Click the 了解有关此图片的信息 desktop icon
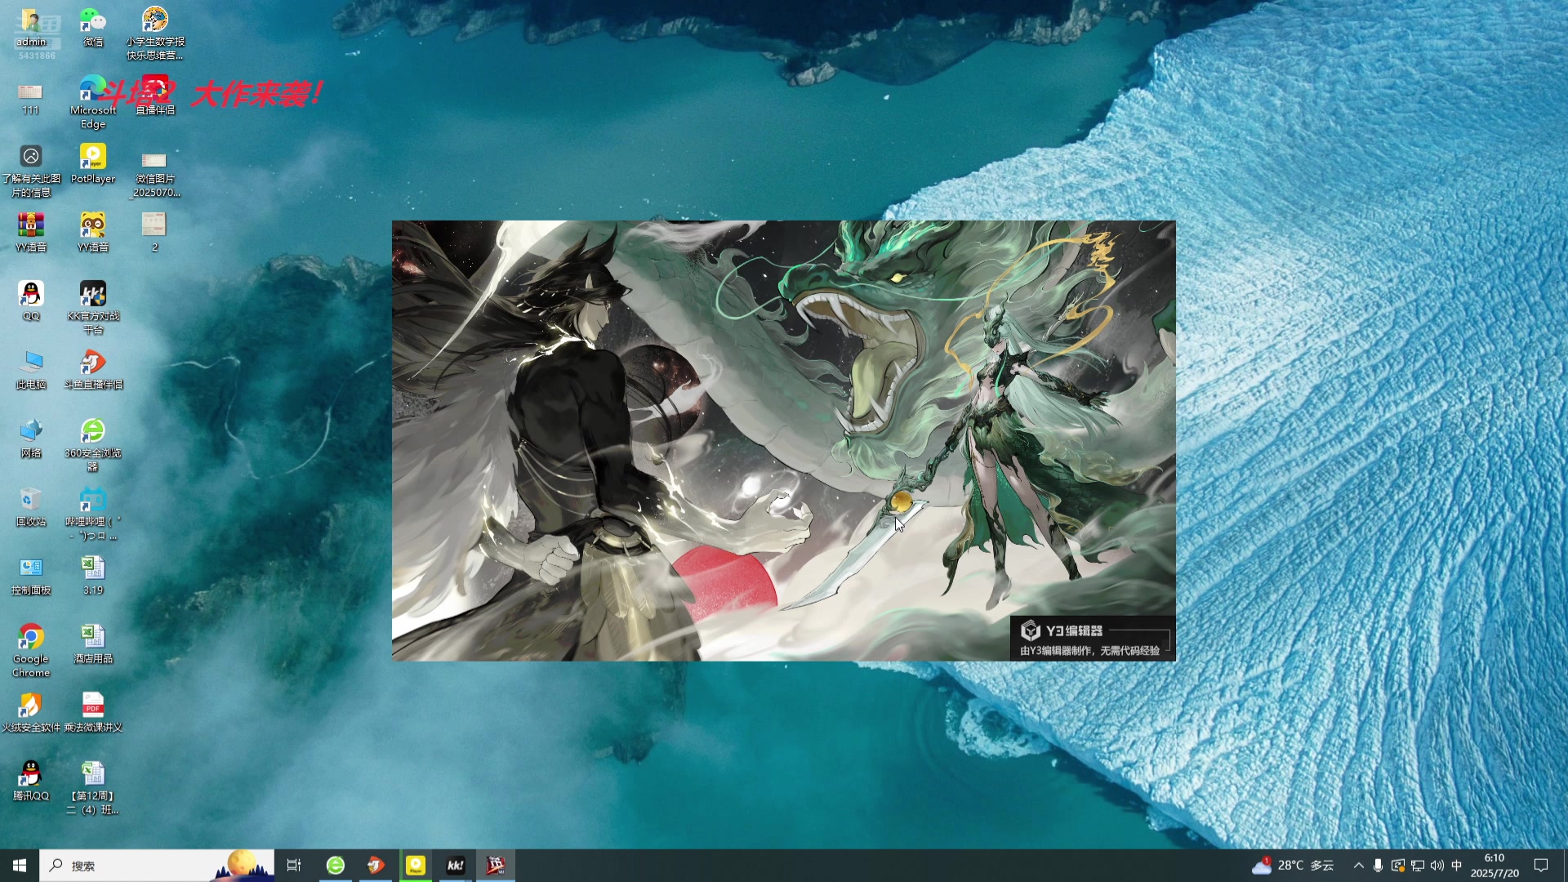This screenshot has width=1568, height=882. pyautogui.click(x=31, y=171)
